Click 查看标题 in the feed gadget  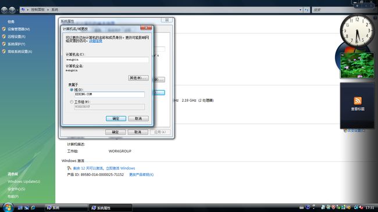[358, 109]
